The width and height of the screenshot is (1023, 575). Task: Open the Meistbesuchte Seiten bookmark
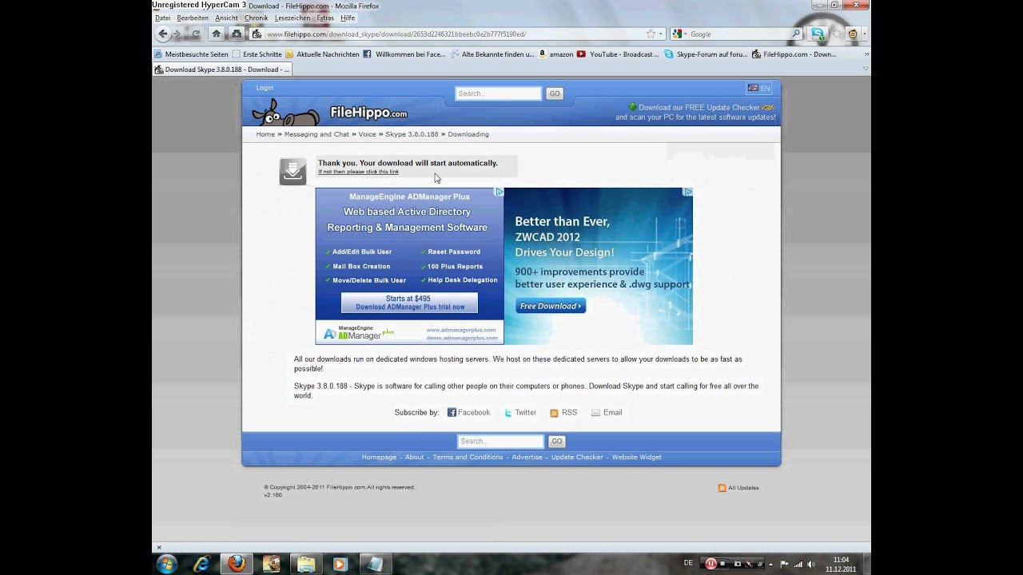191,54
